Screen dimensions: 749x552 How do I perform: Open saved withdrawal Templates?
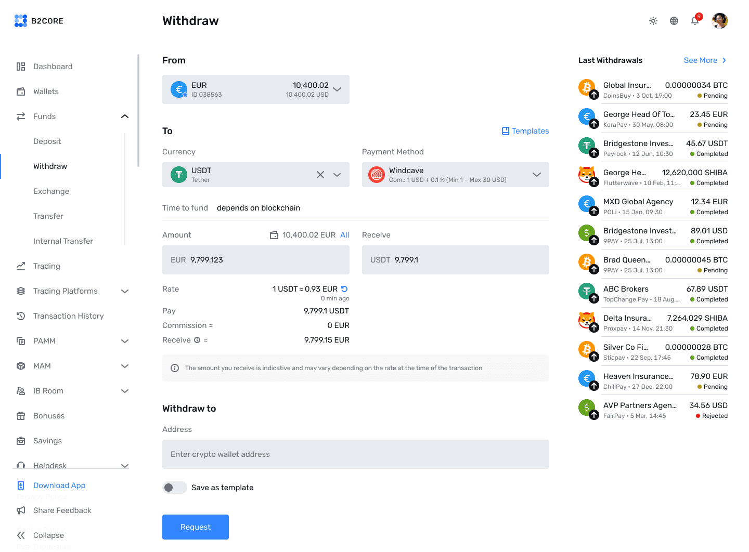coord(525,130)
